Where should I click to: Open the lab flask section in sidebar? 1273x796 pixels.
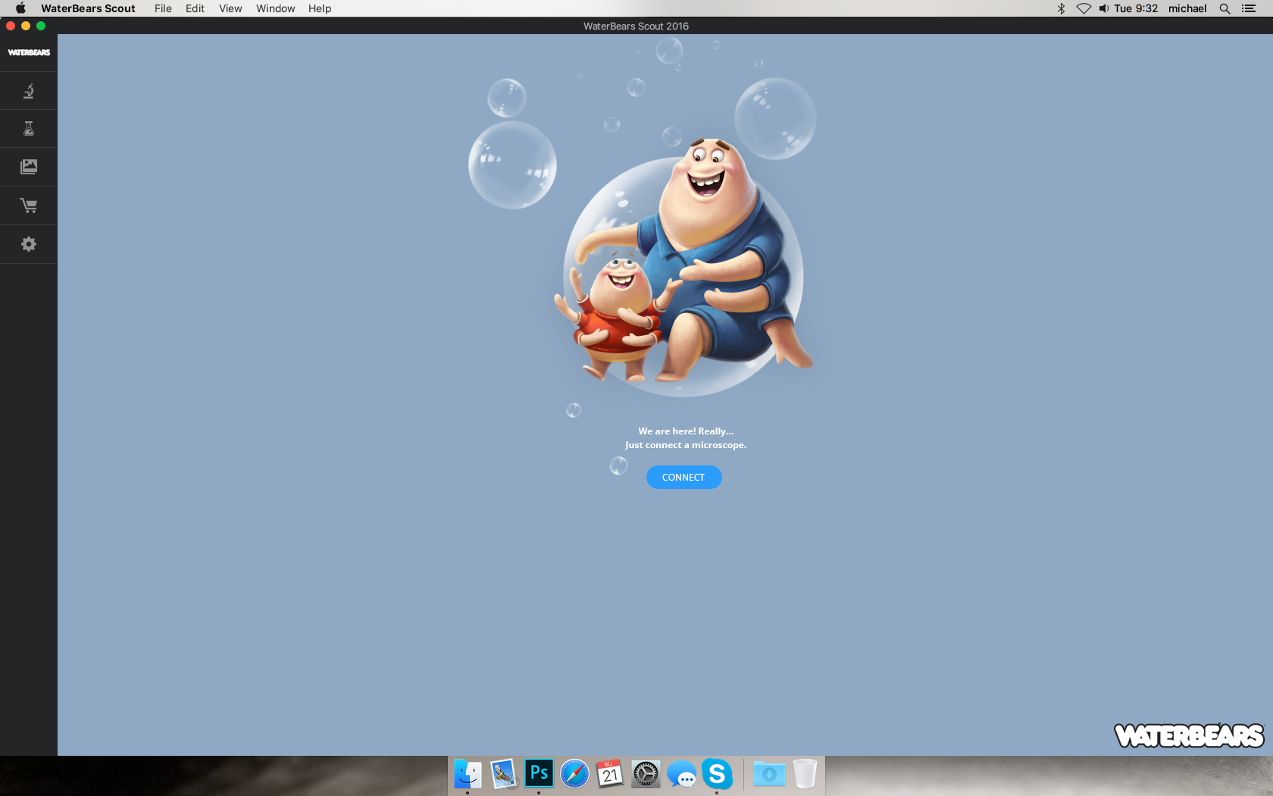tap(29, 129)
